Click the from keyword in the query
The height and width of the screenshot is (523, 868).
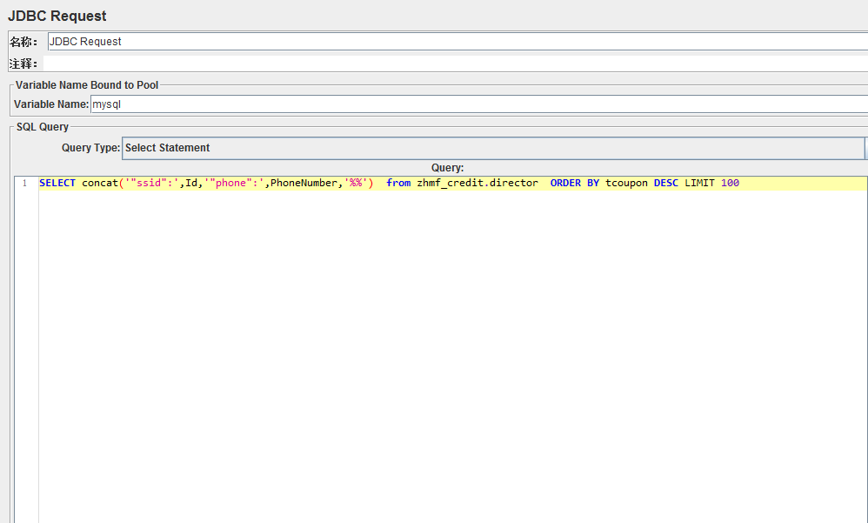tap(398, 183)
